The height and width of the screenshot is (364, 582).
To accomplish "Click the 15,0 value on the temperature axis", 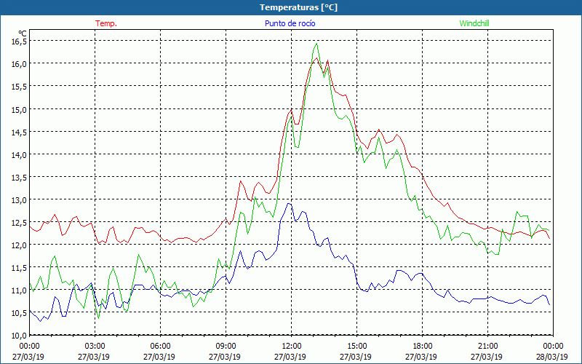I will click(x=19, y=109).
